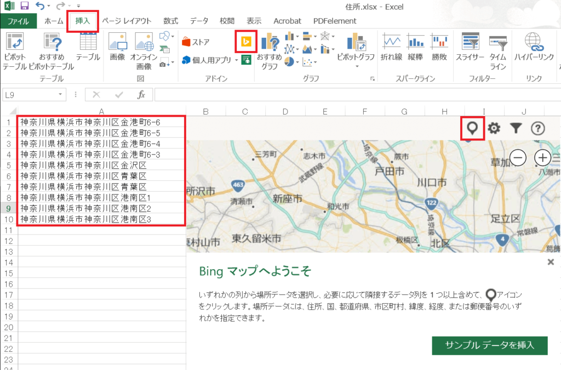Screen dimensions: 561x370
Task: Switch to the ホーム tab
Action: click(54, 21)
